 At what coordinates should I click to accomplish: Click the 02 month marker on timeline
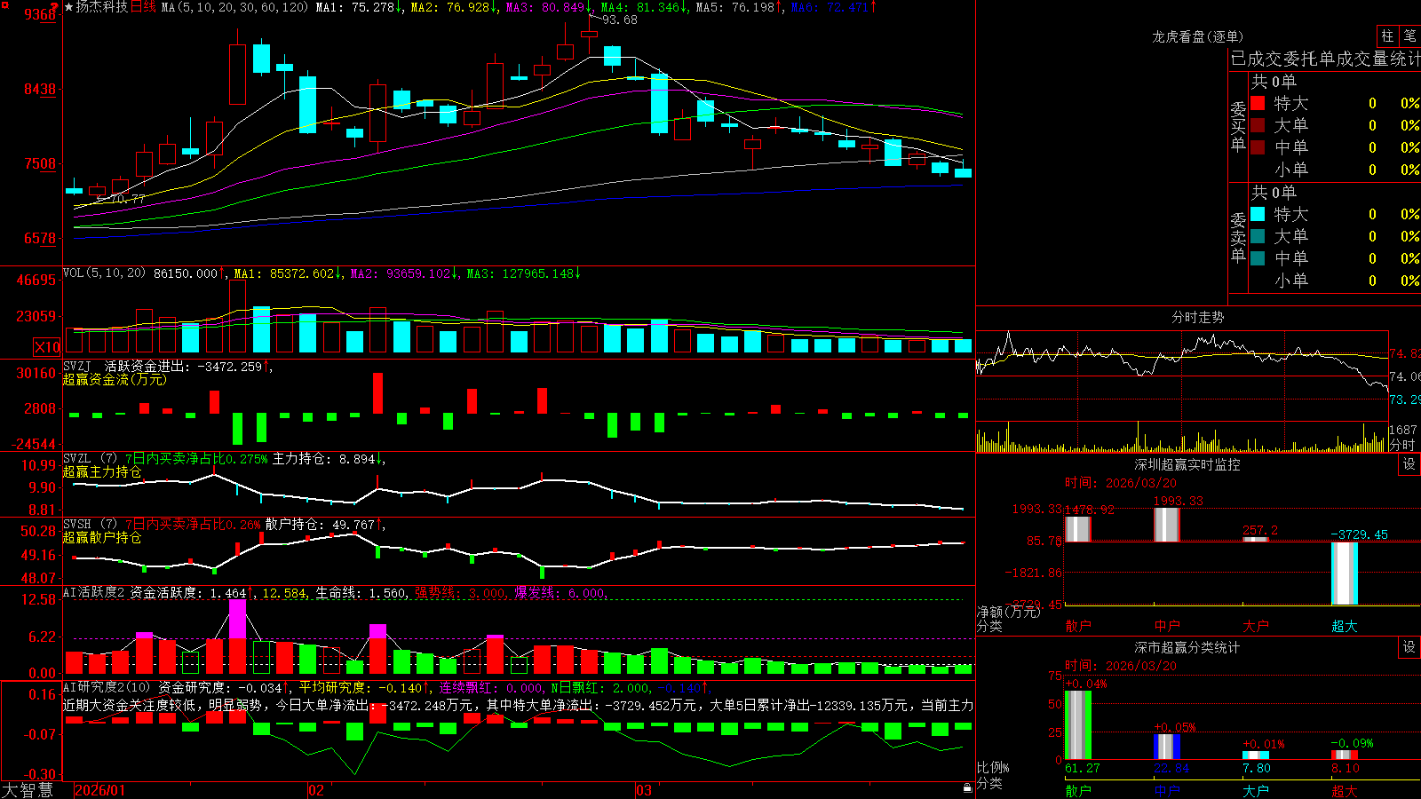coord(316,790)
